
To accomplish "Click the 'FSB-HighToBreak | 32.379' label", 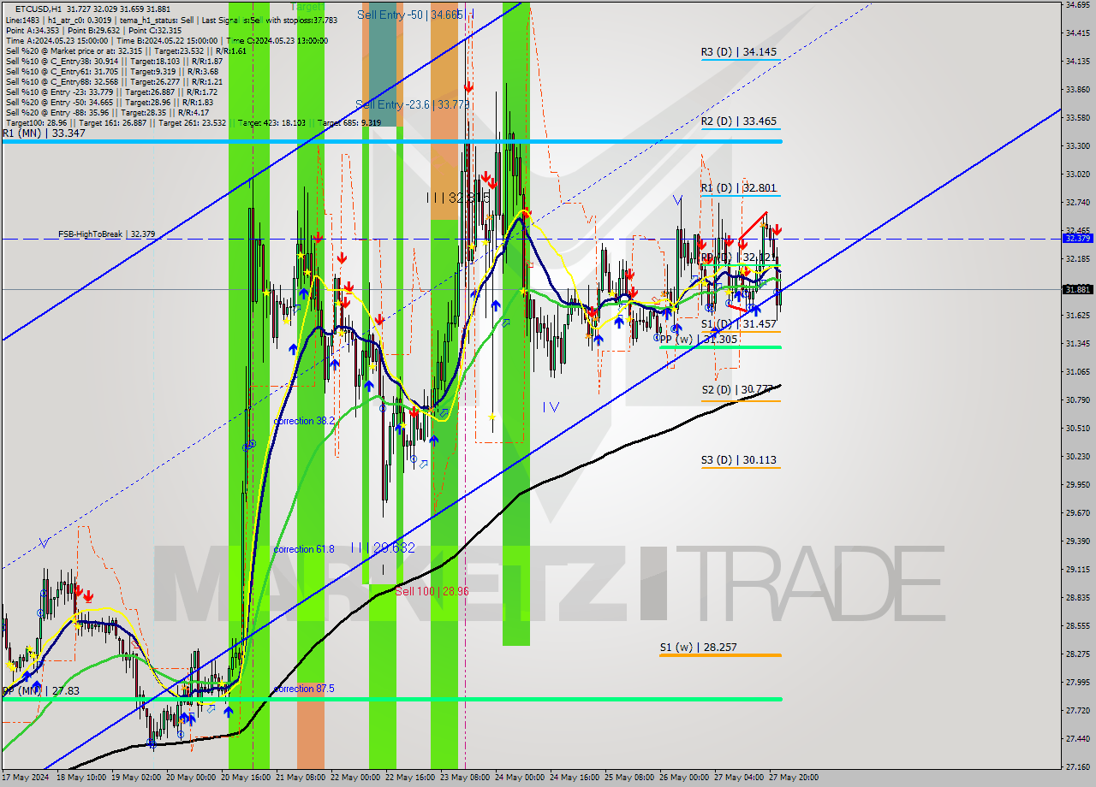I will (x=106, y=234).
